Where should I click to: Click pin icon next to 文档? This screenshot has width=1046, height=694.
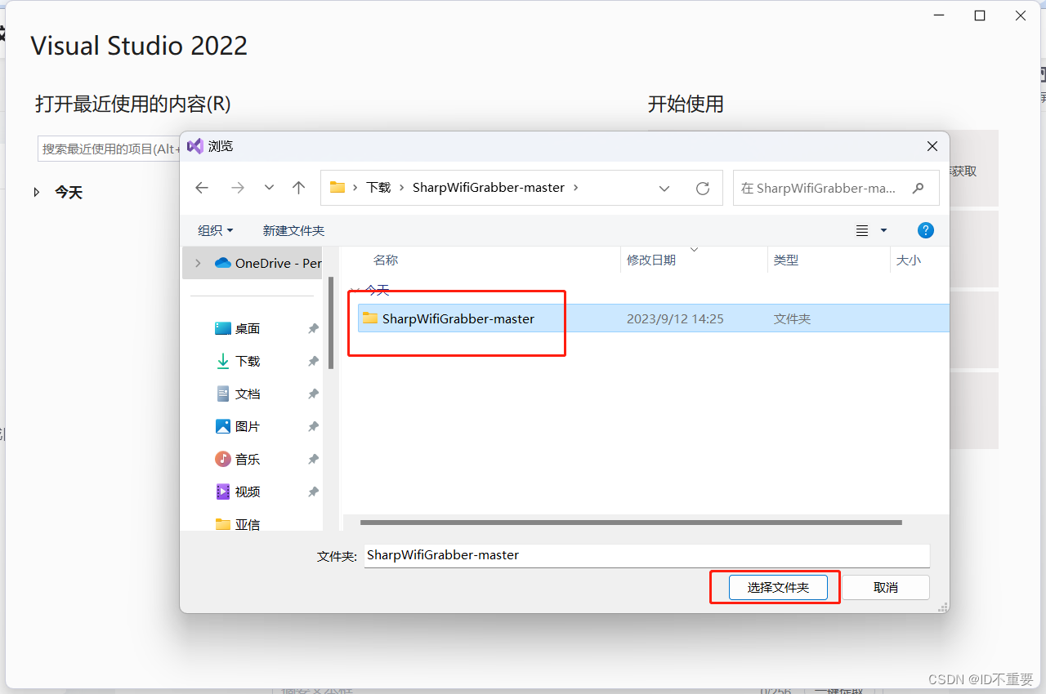pos(313,394)
